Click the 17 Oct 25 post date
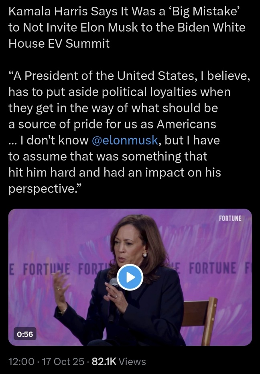The height and width of the screenshot is (374, 260). (62, 362)
